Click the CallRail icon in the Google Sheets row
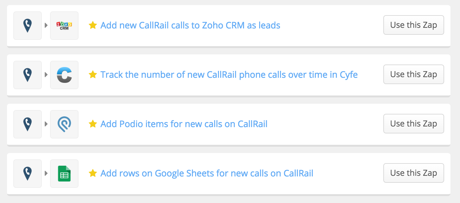The image size is (460, 203). coord(28,174)
